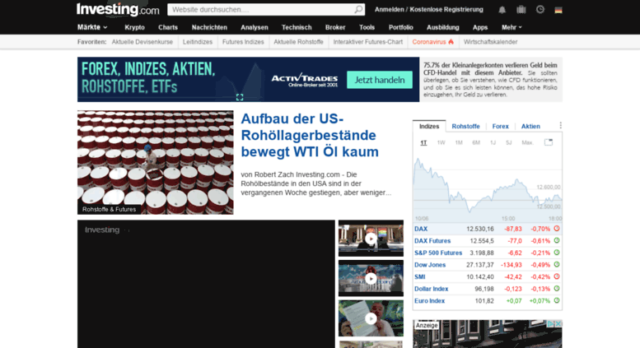The height and width of the screenshot is (348, 640).
Task: Open the Apps menu
Action: (480, 27)
